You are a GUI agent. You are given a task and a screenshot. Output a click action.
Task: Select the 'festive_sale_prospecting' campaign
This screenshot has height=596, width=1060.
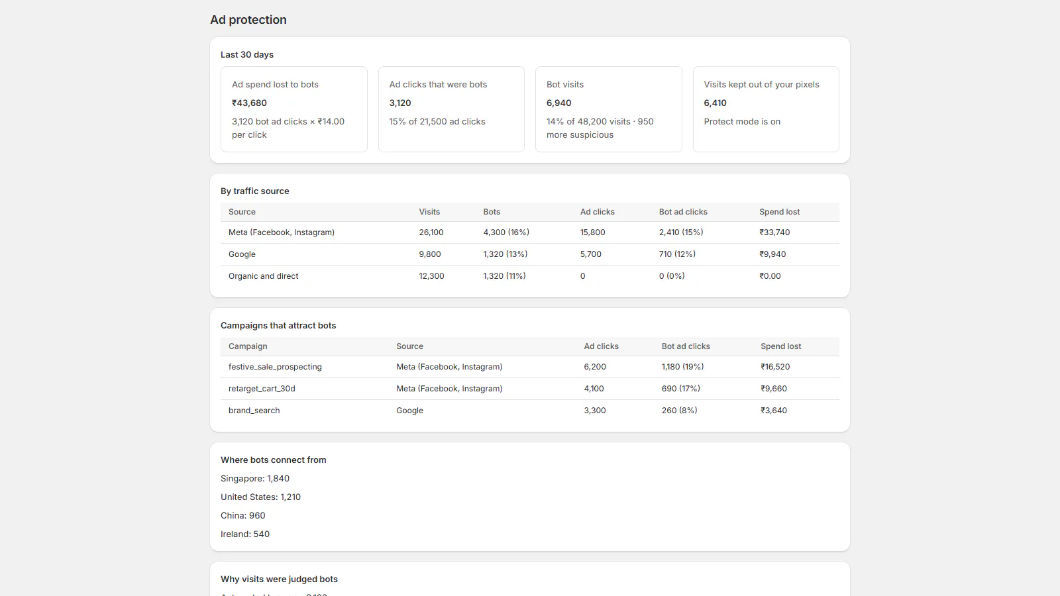(x=275, y=367)
